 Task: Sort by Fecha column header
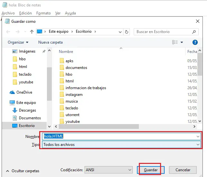[192, 52]
